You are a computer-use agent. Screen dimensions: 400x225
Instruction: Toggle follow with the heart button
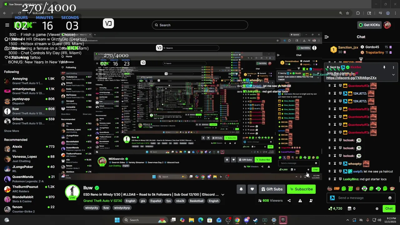[x=252, y=189]
